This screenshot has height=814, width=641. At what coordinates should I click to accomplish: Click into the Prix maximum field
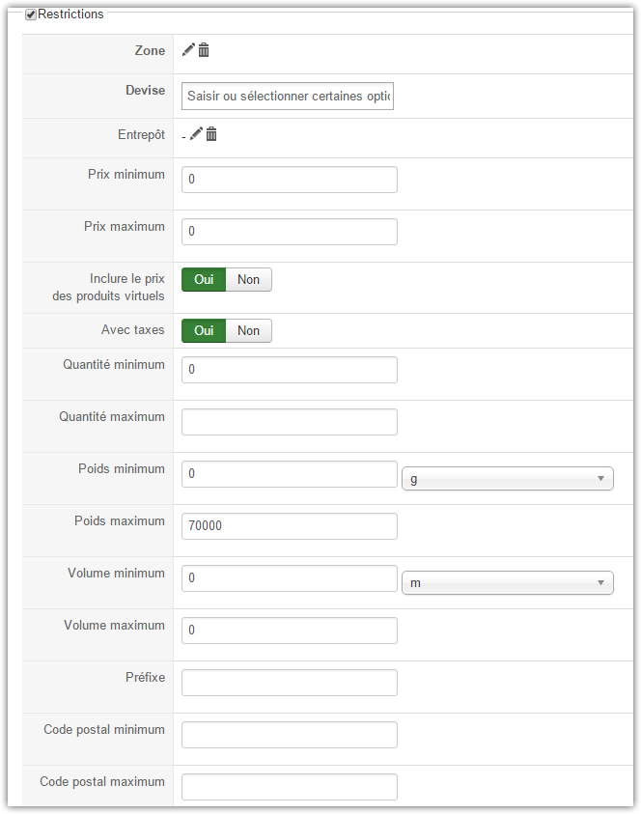pos(290,232)
